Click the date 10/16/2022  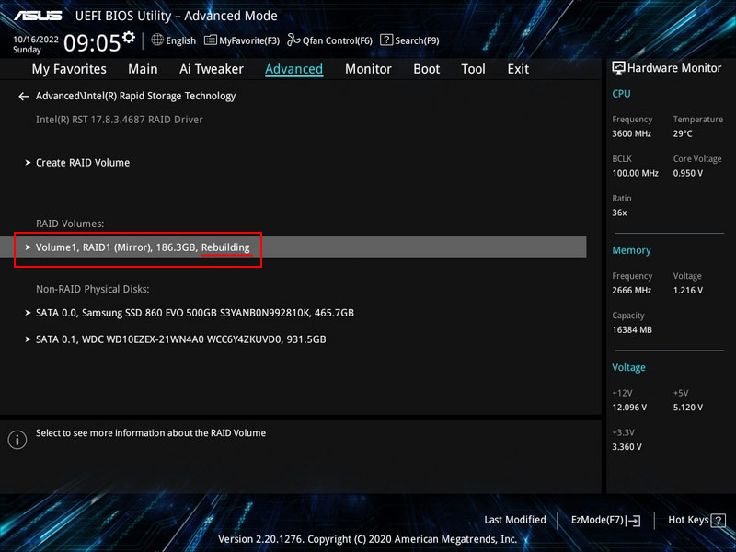coord(36,40)
